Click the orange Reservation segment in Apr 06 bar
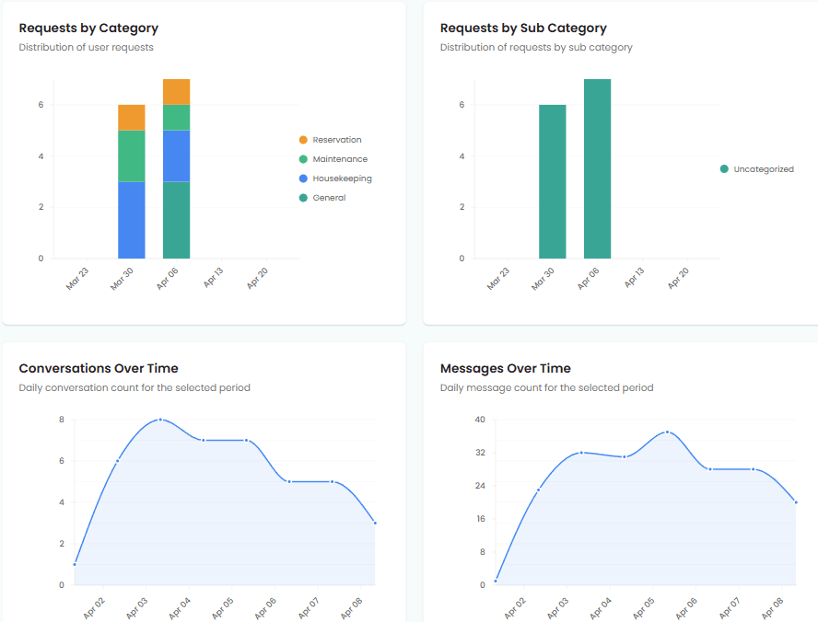Viewport: 818px width, 622px height. pos(176,92)
